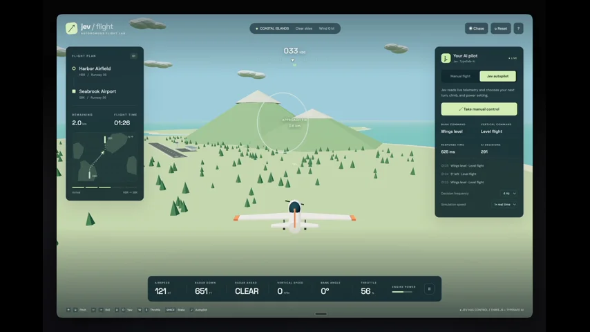This screenshot has height=332, width=590.
Task: Expand the drawer handle at the bottom edge
Action: click(321, 313)
